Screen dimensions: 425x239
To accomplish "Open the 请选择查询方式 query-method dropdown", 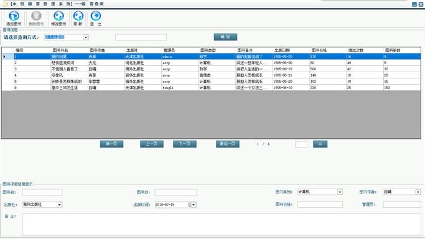I will [x=86, y=37].
